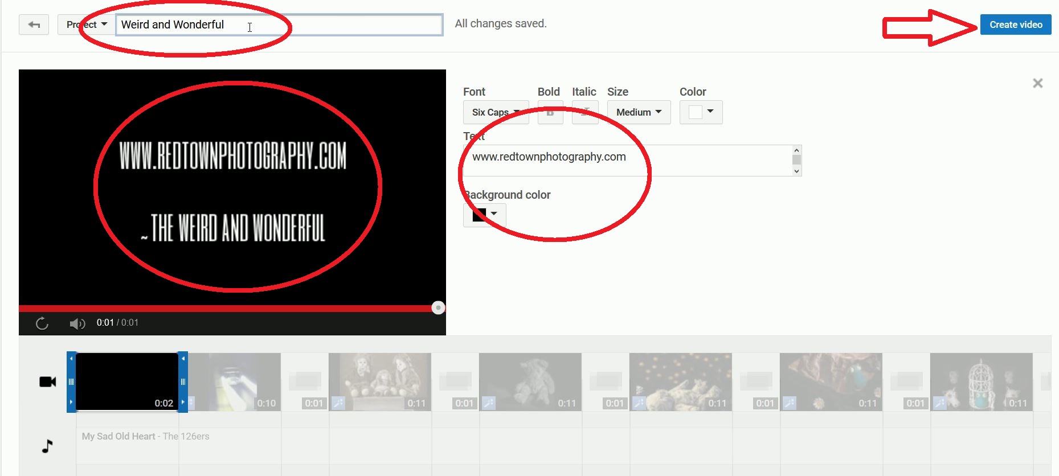Image resolution: width=1059 pixels, height=476 pixels.
Task: Select the 0:01 transition before the cat clip
Action: pyautogui.click(x=606, y=381)
